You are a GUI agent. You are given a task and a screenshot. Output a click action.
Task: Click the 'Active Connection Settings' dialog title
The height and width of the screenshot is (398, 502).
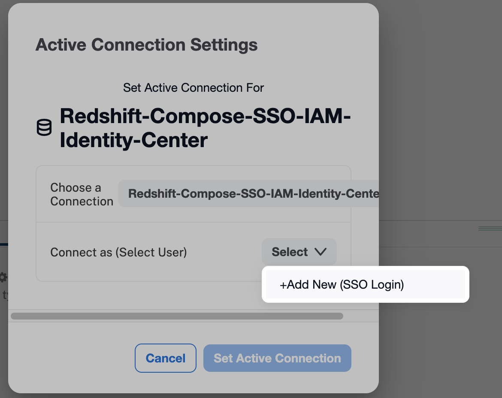[146, 45]
